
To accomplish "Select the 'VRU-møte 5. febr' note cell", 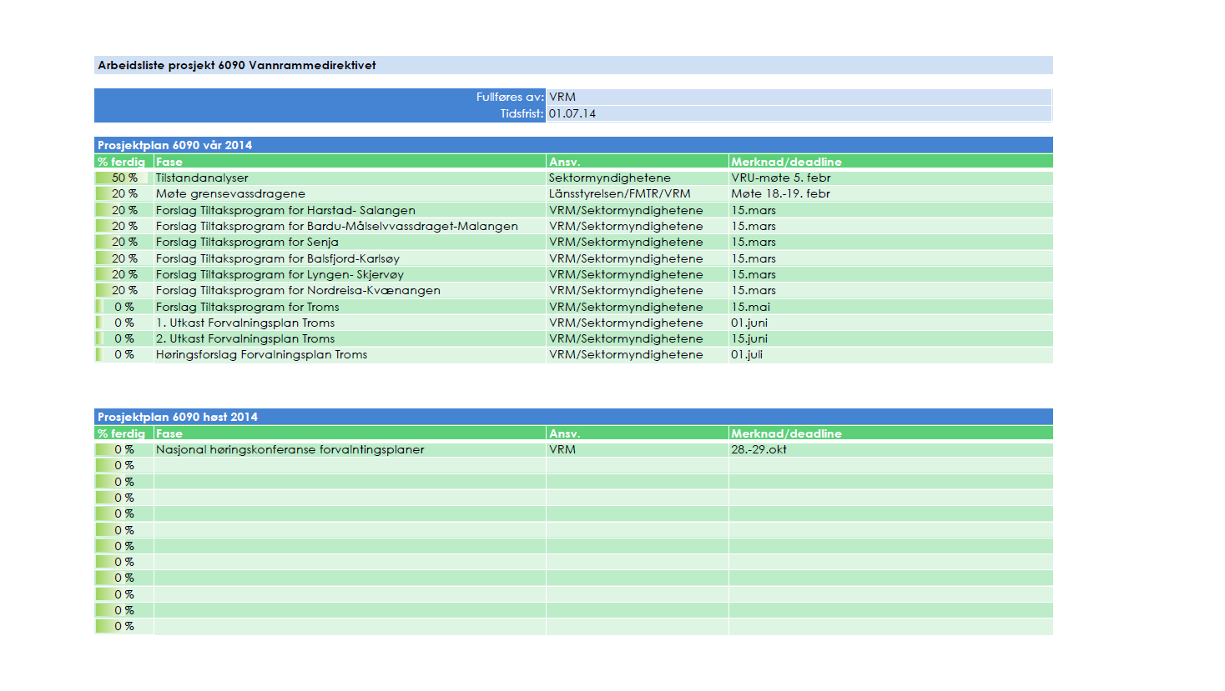I will tap(891, 178).
